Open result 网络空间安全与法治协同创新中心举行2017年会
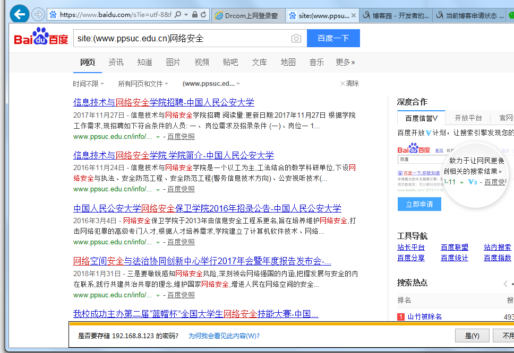The height and width of the screenshot is (353, 514). tap(202, 261)
